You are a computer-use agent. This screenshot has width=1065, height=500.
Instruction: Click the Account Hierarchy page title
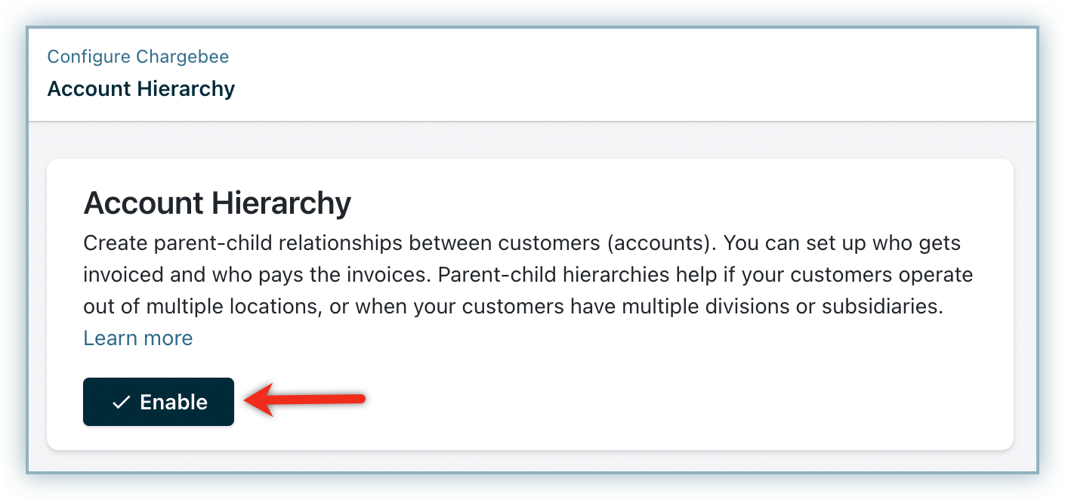[141, 89]
